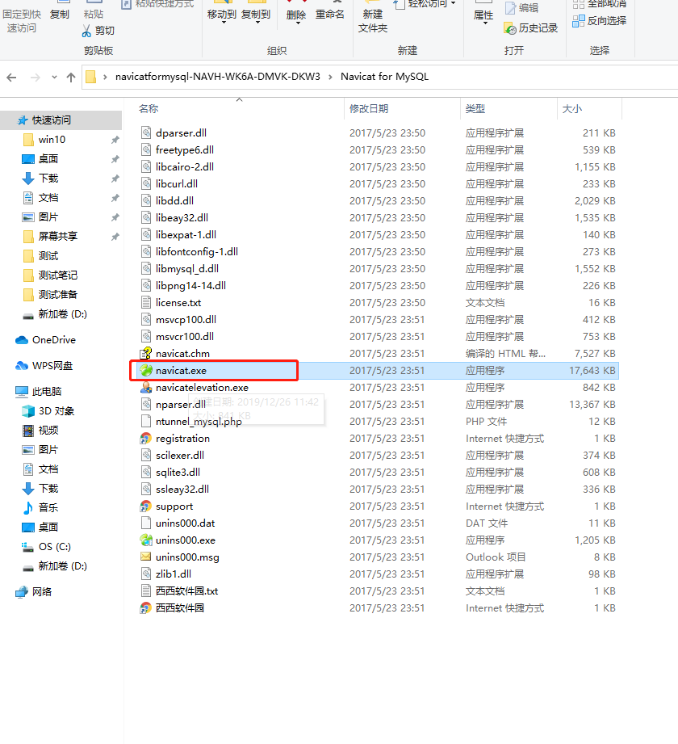Select support internet shortcut icon
Image resolution: width=678 pixels, height=744 pixels.
point(146,507)
